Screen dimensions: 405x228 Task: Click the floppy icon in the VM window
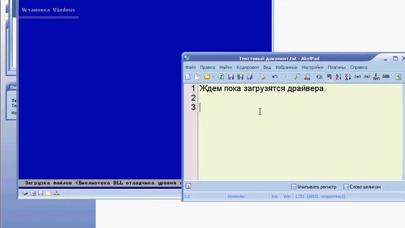point(40,193)
